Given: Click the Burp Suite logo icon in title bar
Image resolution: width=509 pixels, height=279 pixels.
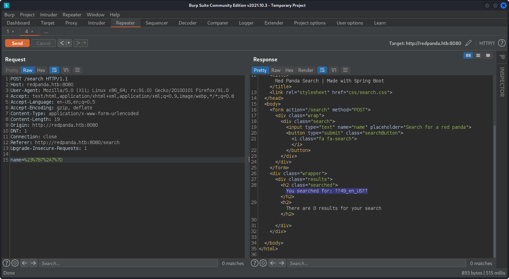Looking at the screenshot, I should [6, 5].
